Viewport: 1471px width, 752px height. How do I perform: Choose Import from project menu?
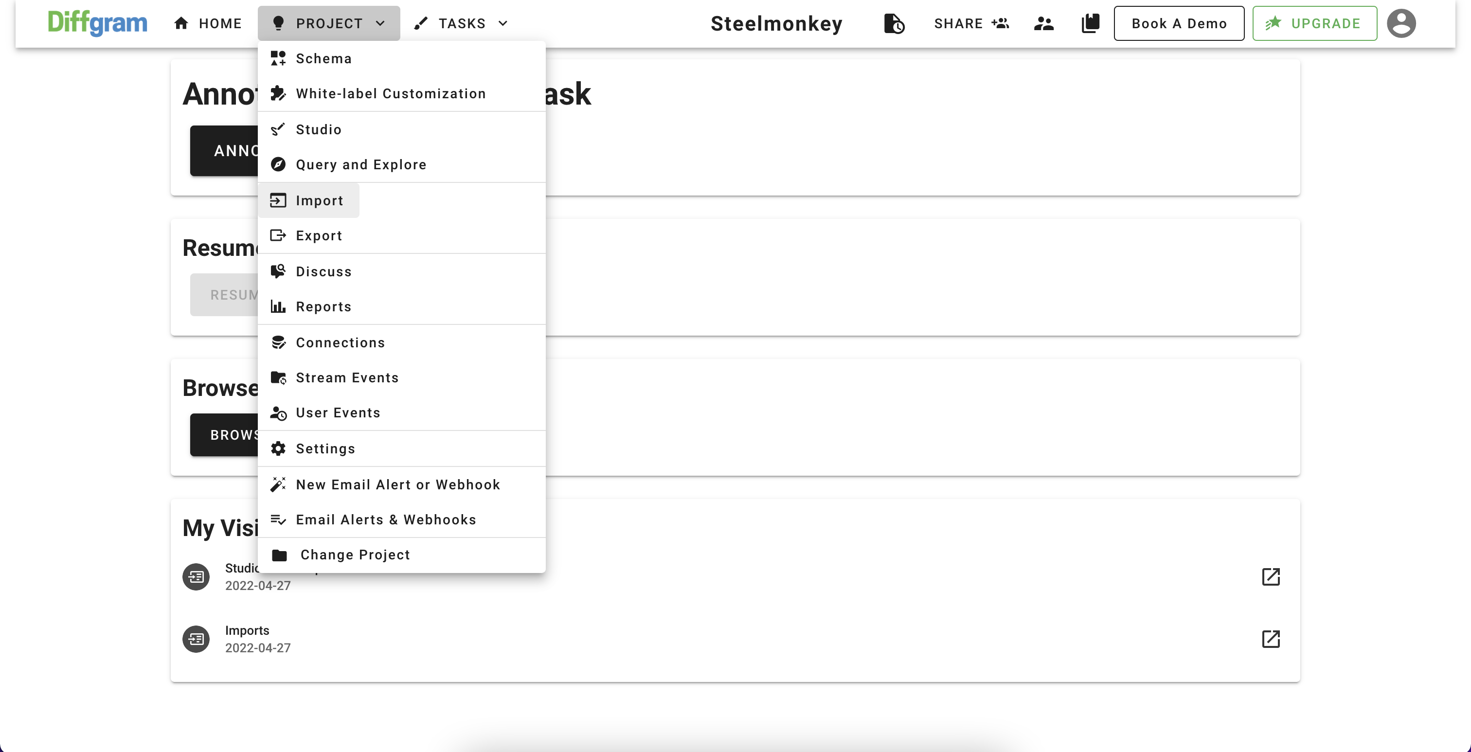pos(319,200)
